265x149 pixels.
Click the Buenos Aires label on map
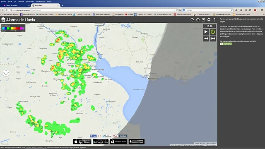[x=98, y=70]
